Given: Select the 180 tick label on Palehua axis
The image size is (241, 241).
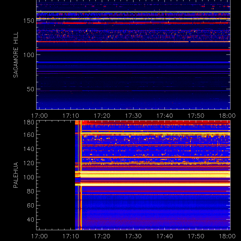Looking at the screenshot, I should point(29,122).
